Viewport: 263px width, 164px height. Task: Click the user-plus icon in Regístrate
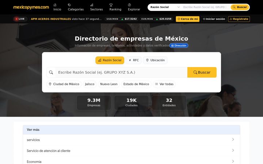(231, 19)
